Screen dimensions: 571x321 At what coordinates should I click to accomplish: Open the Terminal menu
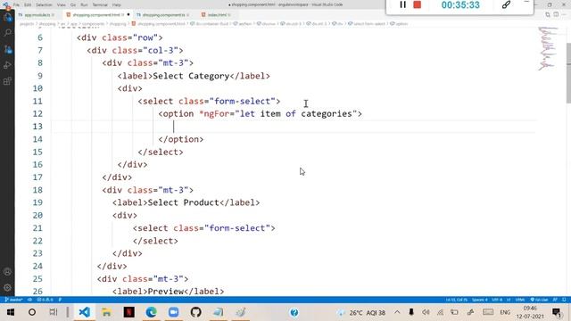click(x=100, y=4)
